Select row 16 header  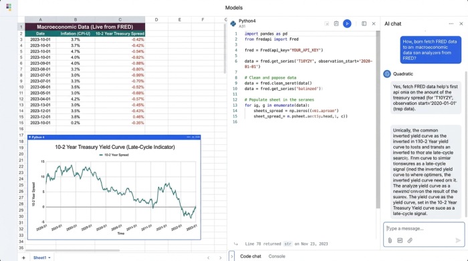(x=21, y=129)
